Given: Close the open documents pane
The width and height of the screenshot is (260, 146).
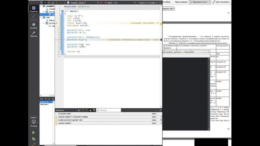Looking at the screenshot, I should (x=53, y=99).
